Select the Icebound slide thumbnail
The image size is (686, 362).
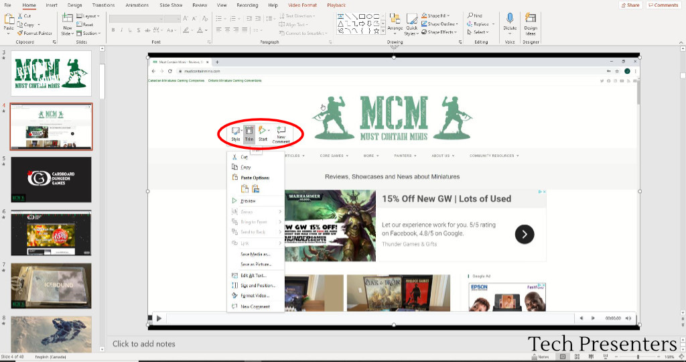click(51, 286)
